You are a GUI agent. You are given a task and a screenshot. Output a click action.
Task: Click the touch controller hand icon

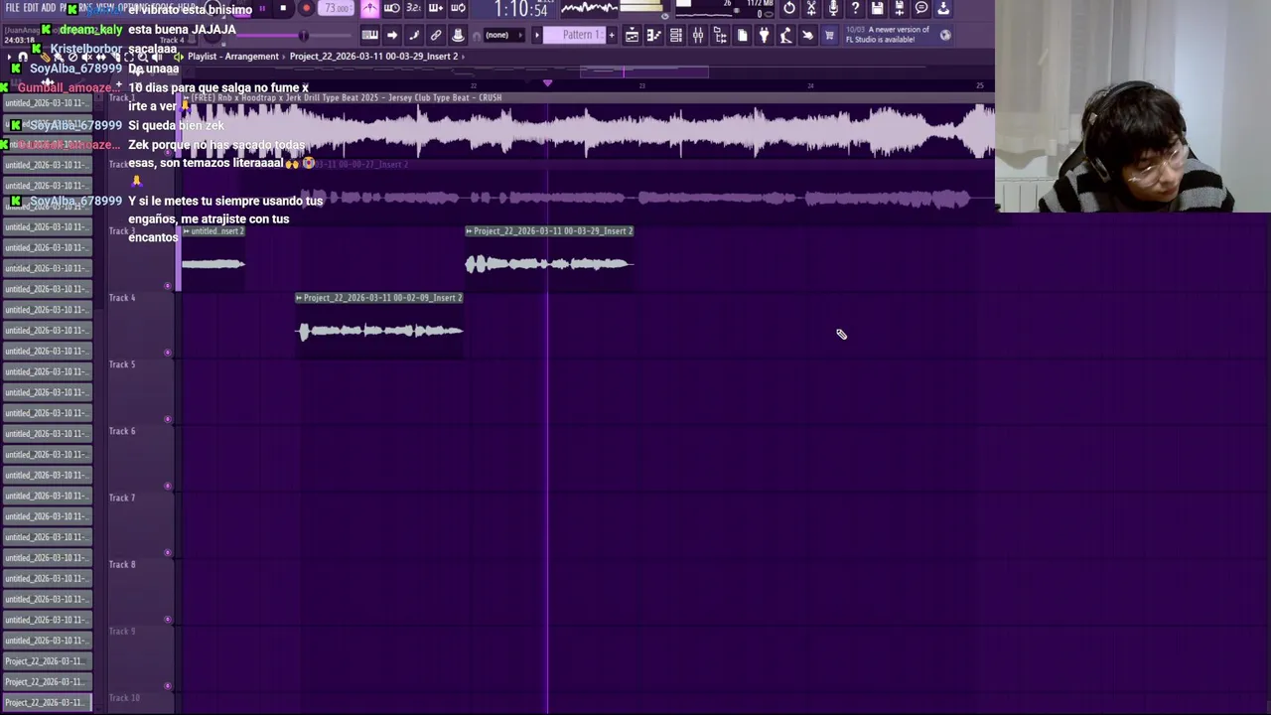(808, 36)
